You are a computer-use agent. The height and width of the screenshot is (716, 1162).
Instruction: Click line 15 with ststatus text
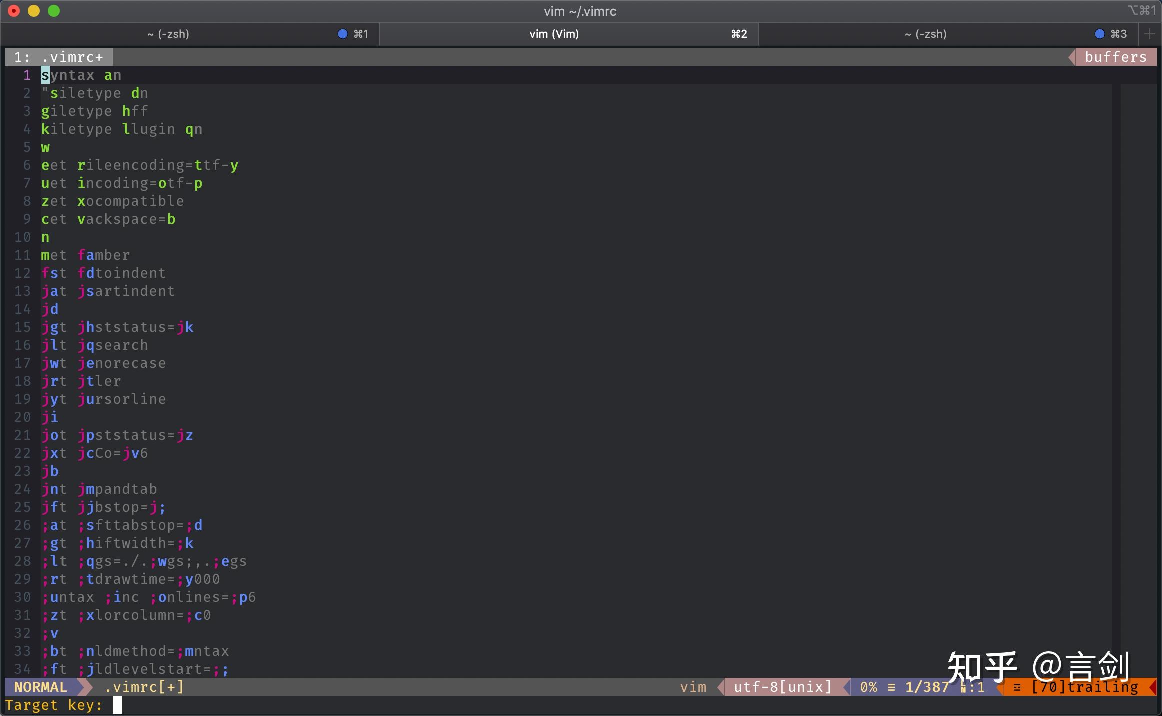pos(130,327)
